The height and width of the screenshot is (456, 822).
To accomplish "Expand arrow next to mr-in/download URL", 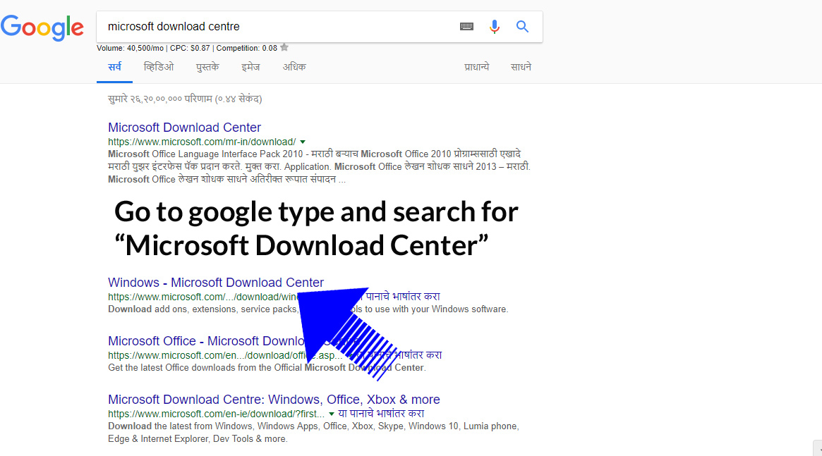I will tap(303, 142).
